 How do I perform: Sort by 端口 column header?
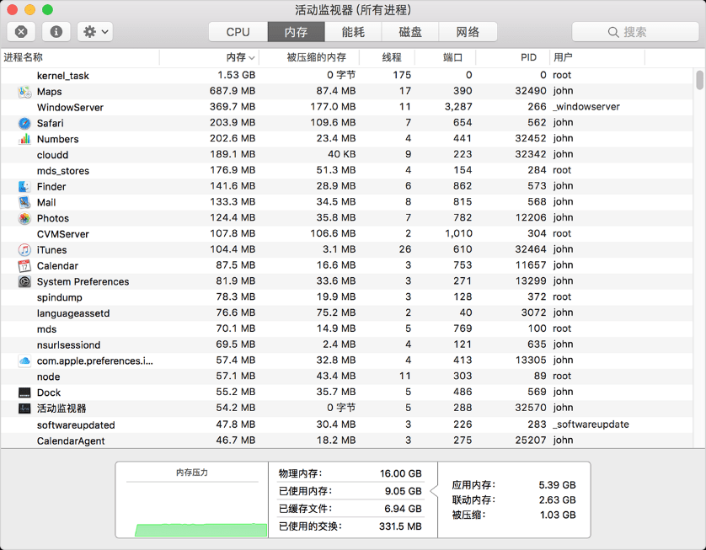[446, 57]
